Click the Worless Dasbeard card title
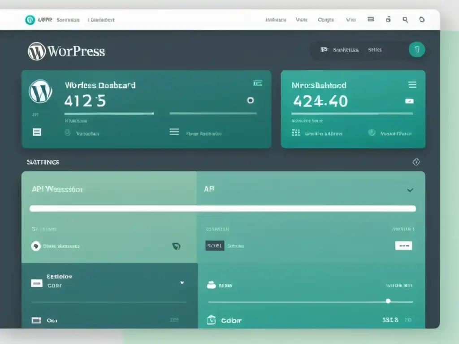The width and height of the screenshot is (459, 344). [x=100, y=85]
